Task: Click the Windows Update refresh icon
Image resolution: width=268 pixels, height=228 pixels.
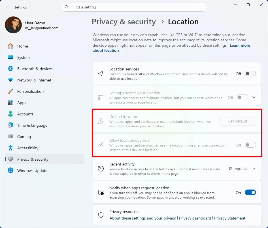Action: (10, 170)
